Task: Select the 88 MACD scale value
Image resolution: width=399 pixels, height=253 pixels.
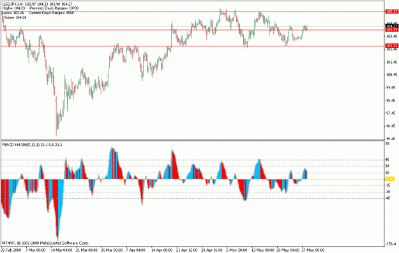Action: pos(388,144)
